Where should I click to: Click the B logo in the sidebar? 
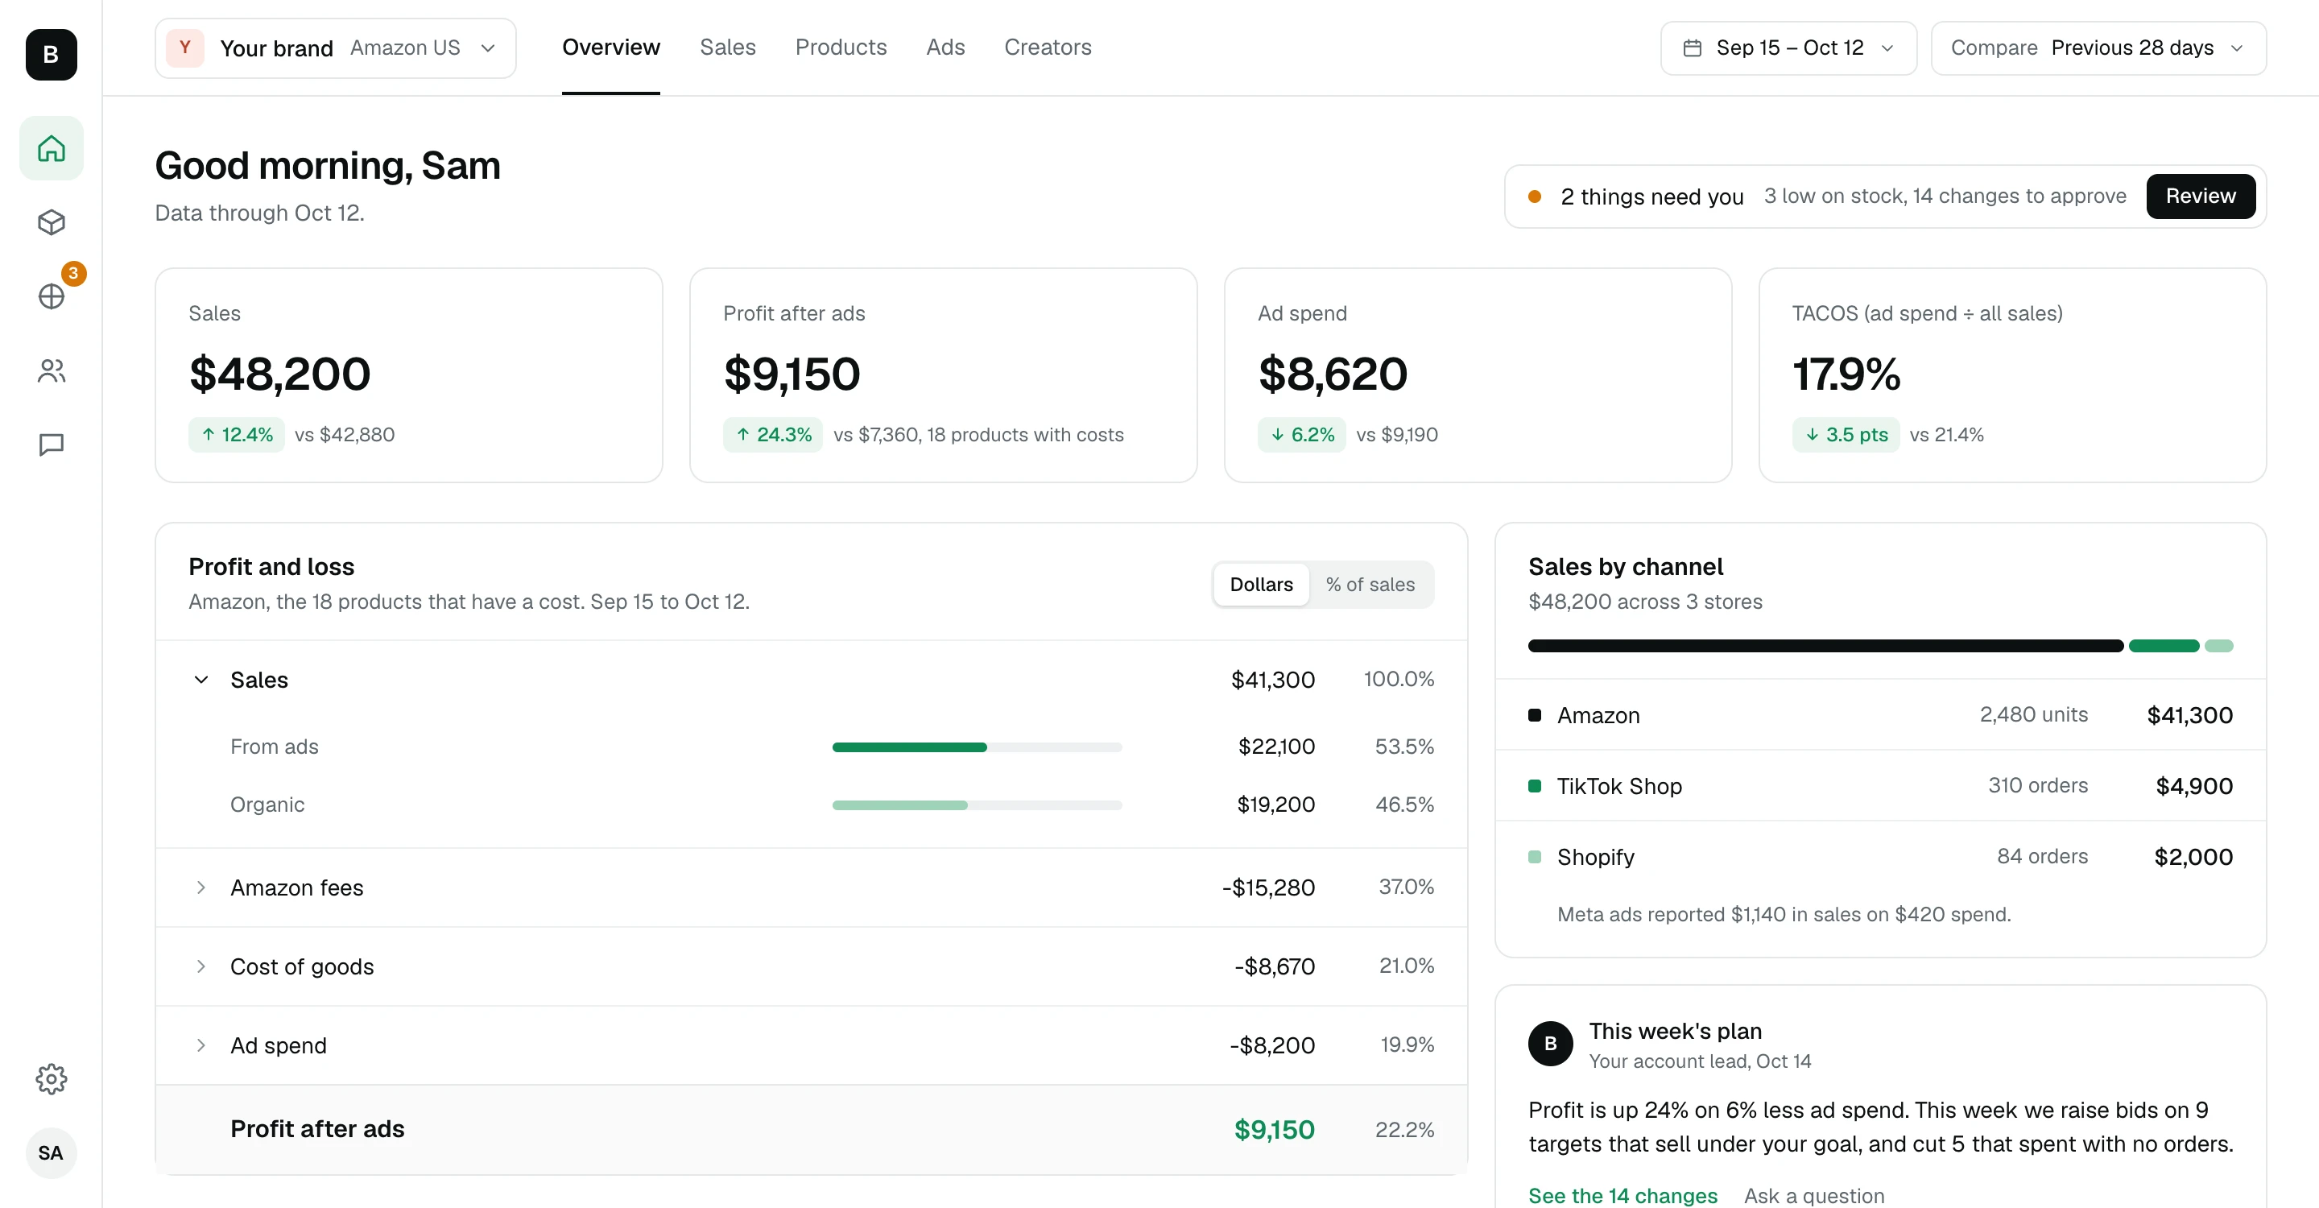pyautogui.click(x=52, y=55)
